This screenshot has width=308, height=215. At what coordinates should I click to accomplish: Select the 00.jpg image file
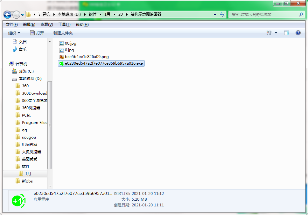pyautogui.click(x=70, y=43)
